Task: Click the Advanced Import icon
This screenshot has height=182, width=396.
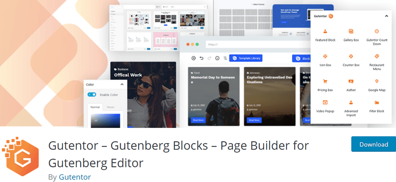Action: (351, 102)
